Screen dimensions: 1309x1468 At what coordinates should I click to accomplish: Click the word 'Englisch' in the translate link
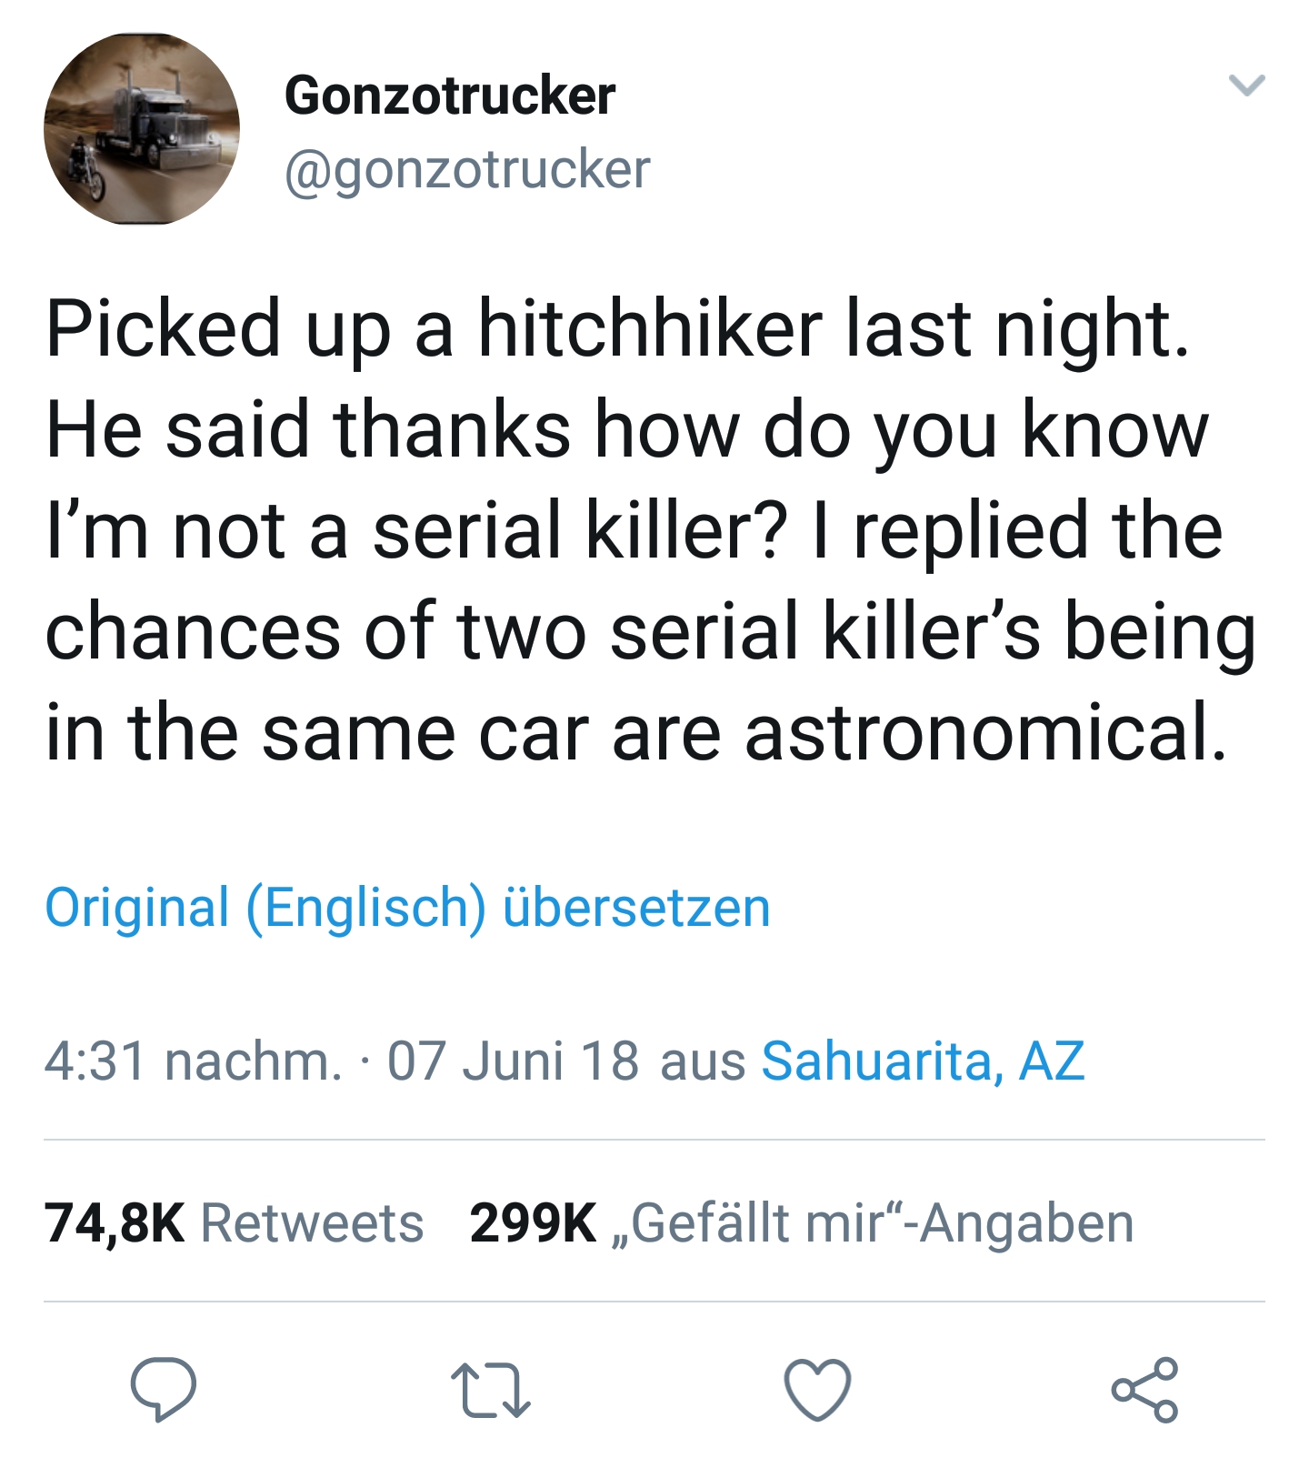click(366, 908)
